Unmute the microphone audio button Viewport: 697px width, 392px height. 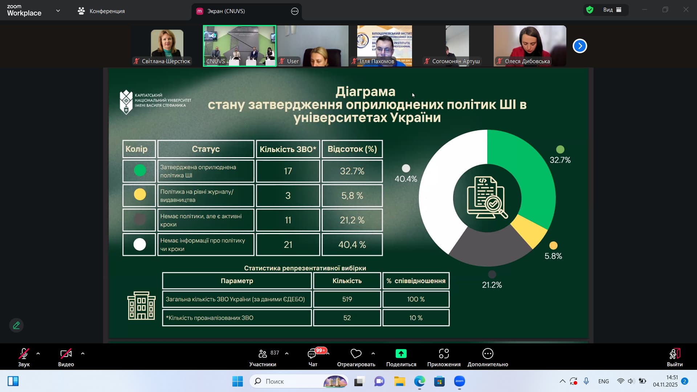tap(24, 354)
